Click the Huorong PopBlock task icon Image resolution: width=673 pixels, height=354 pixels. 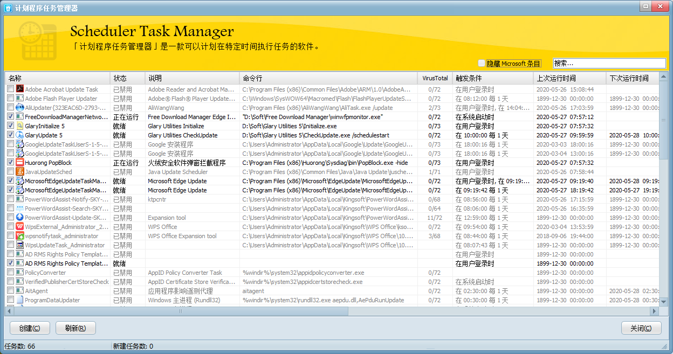click(19, 163)
